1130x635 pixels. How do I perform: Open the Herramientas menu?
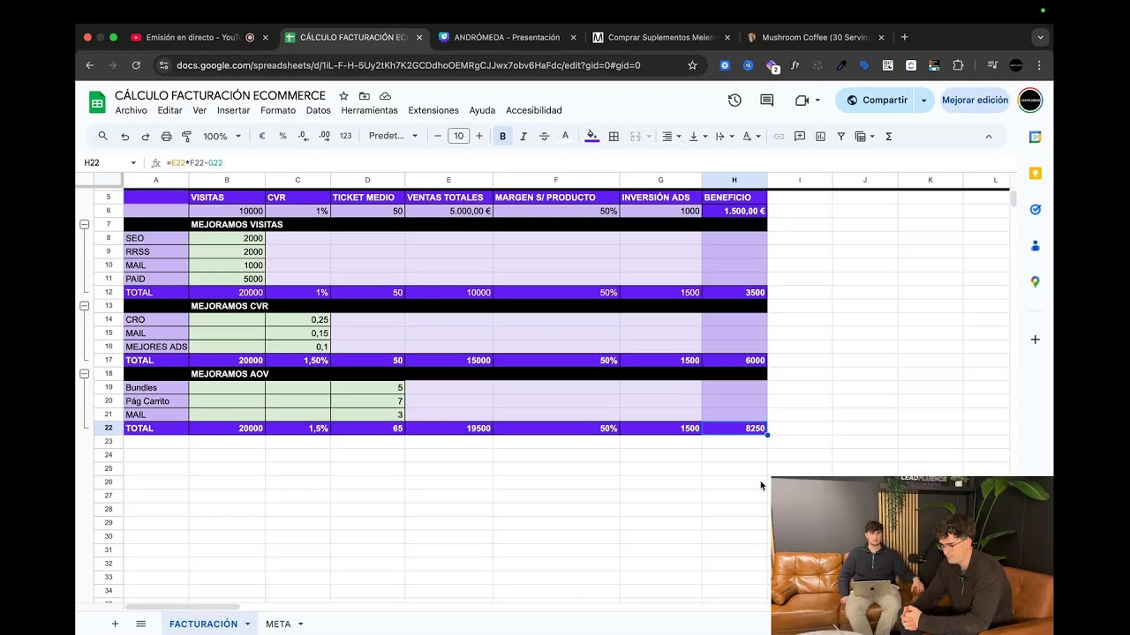pyautogui.click(x=369, y=110)
